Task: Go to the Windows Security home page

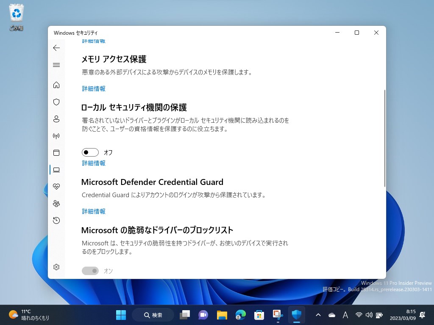Action: pyautogui.click(x=56, y=85)
